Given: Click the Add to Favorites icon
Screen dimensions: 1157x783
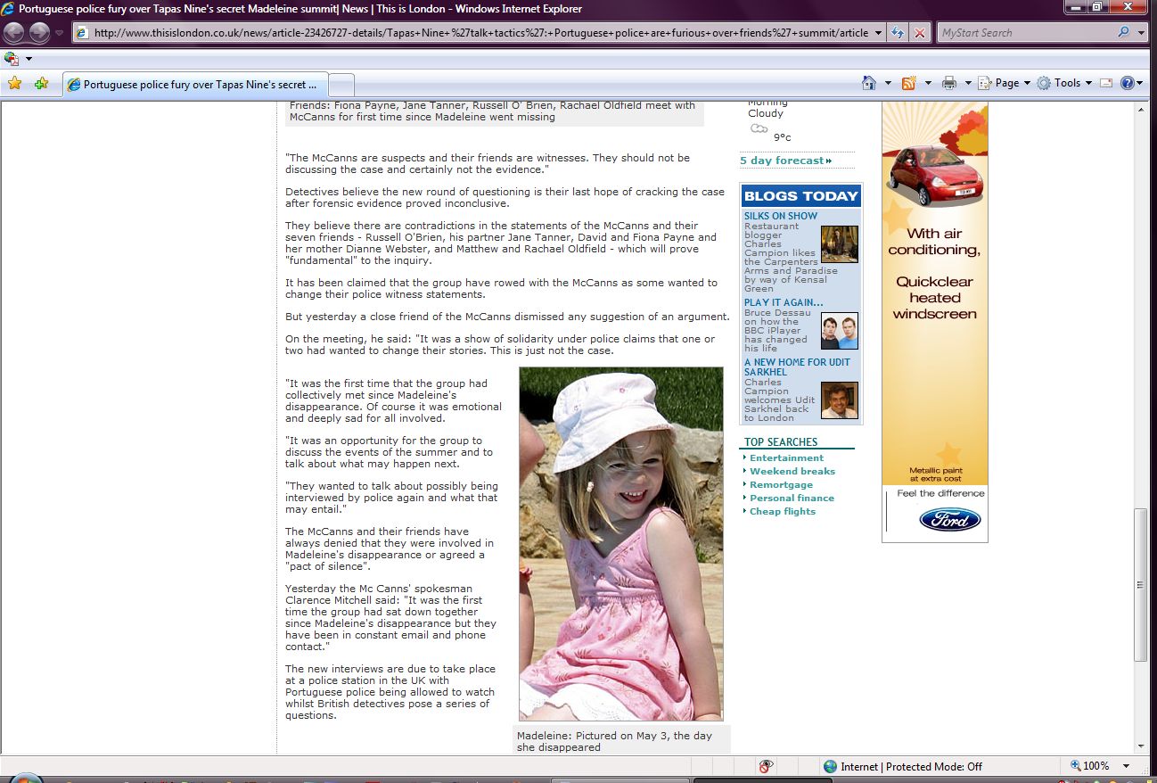Looking at the screenshot, I should point(41,84).
